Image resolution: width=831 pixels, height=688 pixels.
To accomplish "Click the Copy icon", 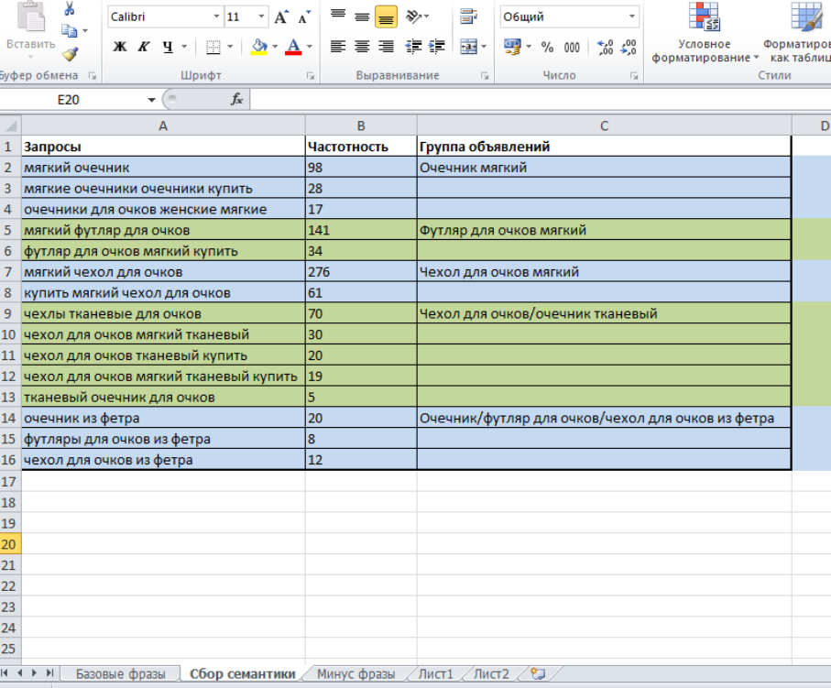I will (70, 31).
